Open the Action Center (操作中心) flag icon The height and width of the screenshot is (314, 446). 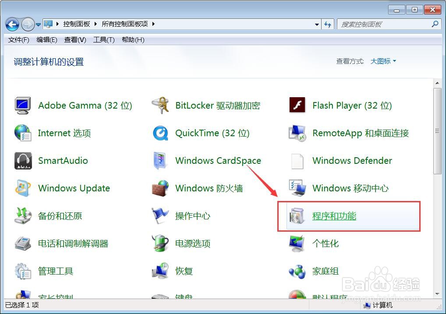[x=159, y=216]
